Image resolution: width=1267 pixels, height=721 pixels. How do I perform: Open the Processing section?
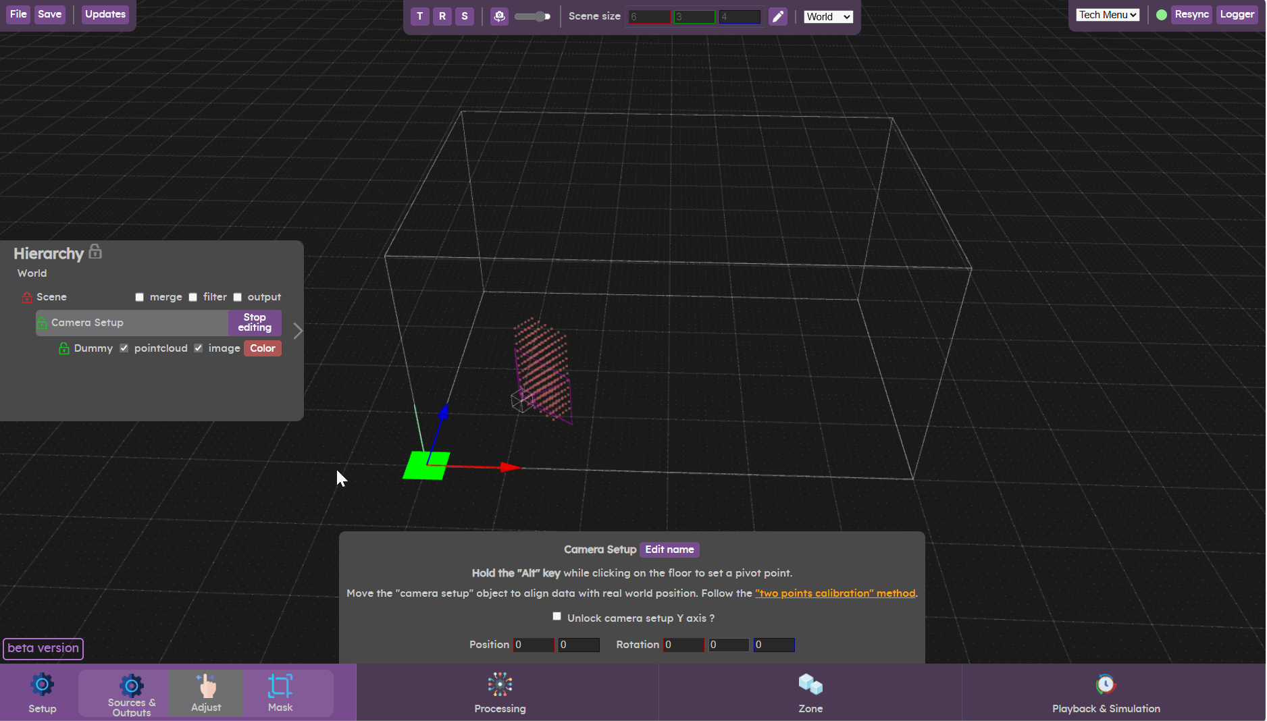pyautogui.click(x=500, y=693)
